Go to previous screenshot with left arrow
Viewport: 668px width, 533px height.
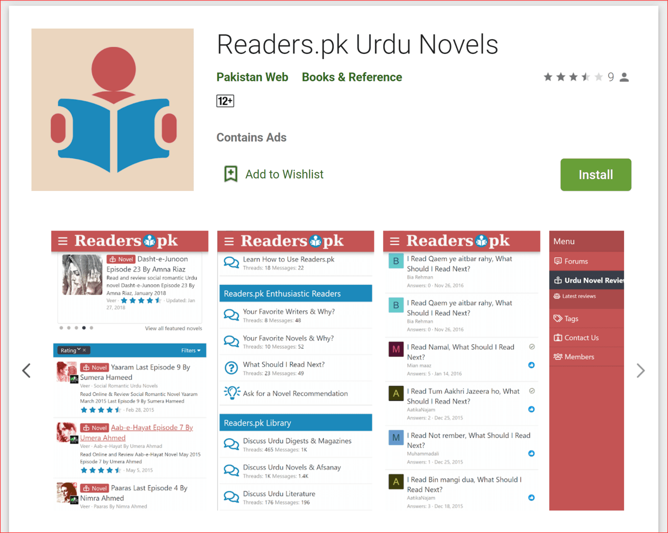coord(26,371)
